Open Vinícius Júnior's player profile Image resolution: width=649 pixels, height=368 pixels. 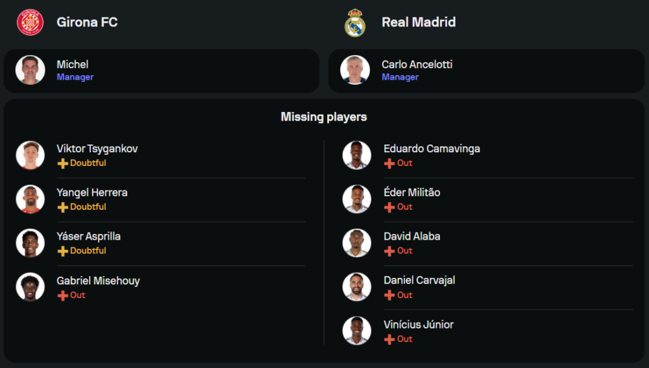tap(419, 325)
